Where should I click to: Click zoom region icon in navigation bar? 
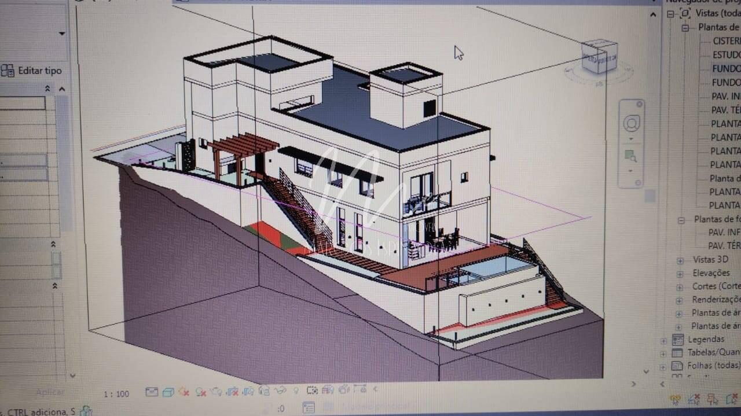click(630, 156)
